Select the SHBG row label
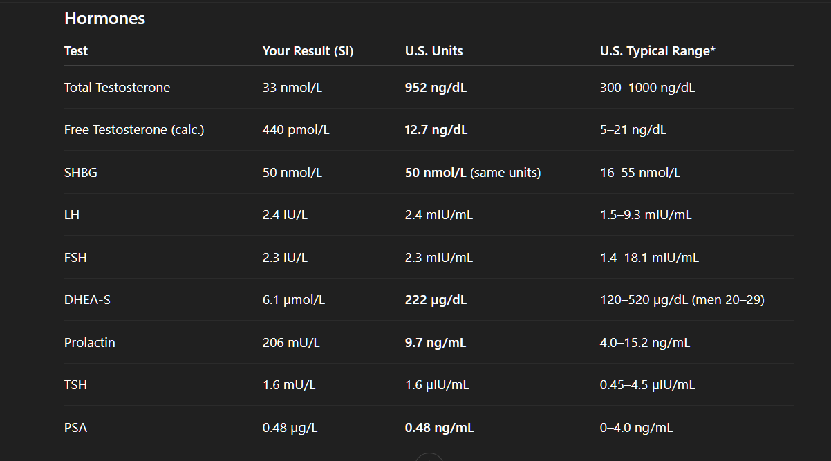Viewport: 831px width, 461px height. tap(81, 173)
